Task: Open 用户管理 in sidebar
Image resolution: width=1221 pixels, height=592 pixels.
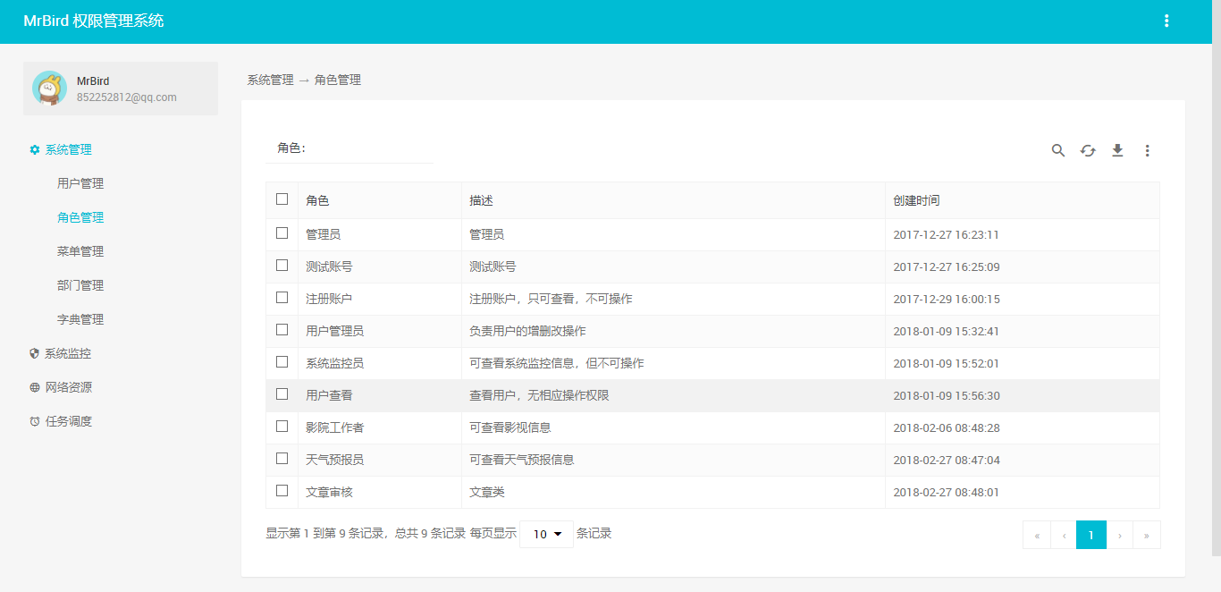Action: coord(80,183)
